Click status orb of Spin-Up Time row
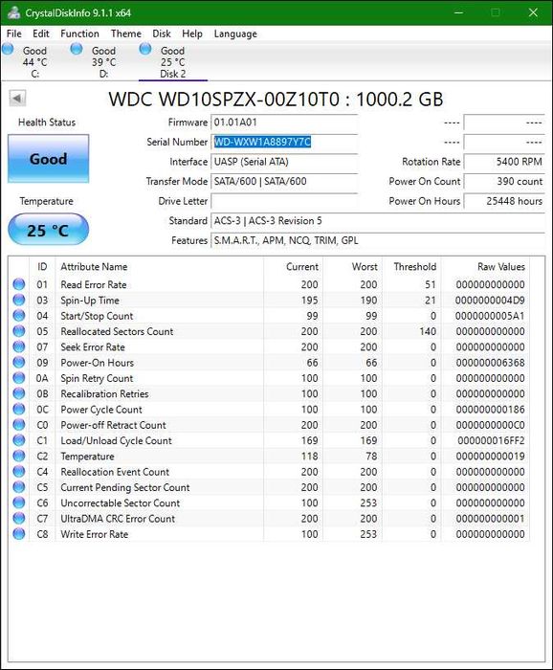This screenshot has width=553, height=670. point(19,300)
